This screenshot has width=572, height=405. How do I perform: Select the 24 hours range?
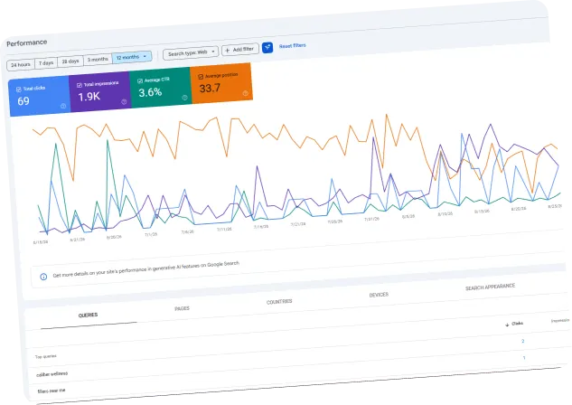pos(21,64)
